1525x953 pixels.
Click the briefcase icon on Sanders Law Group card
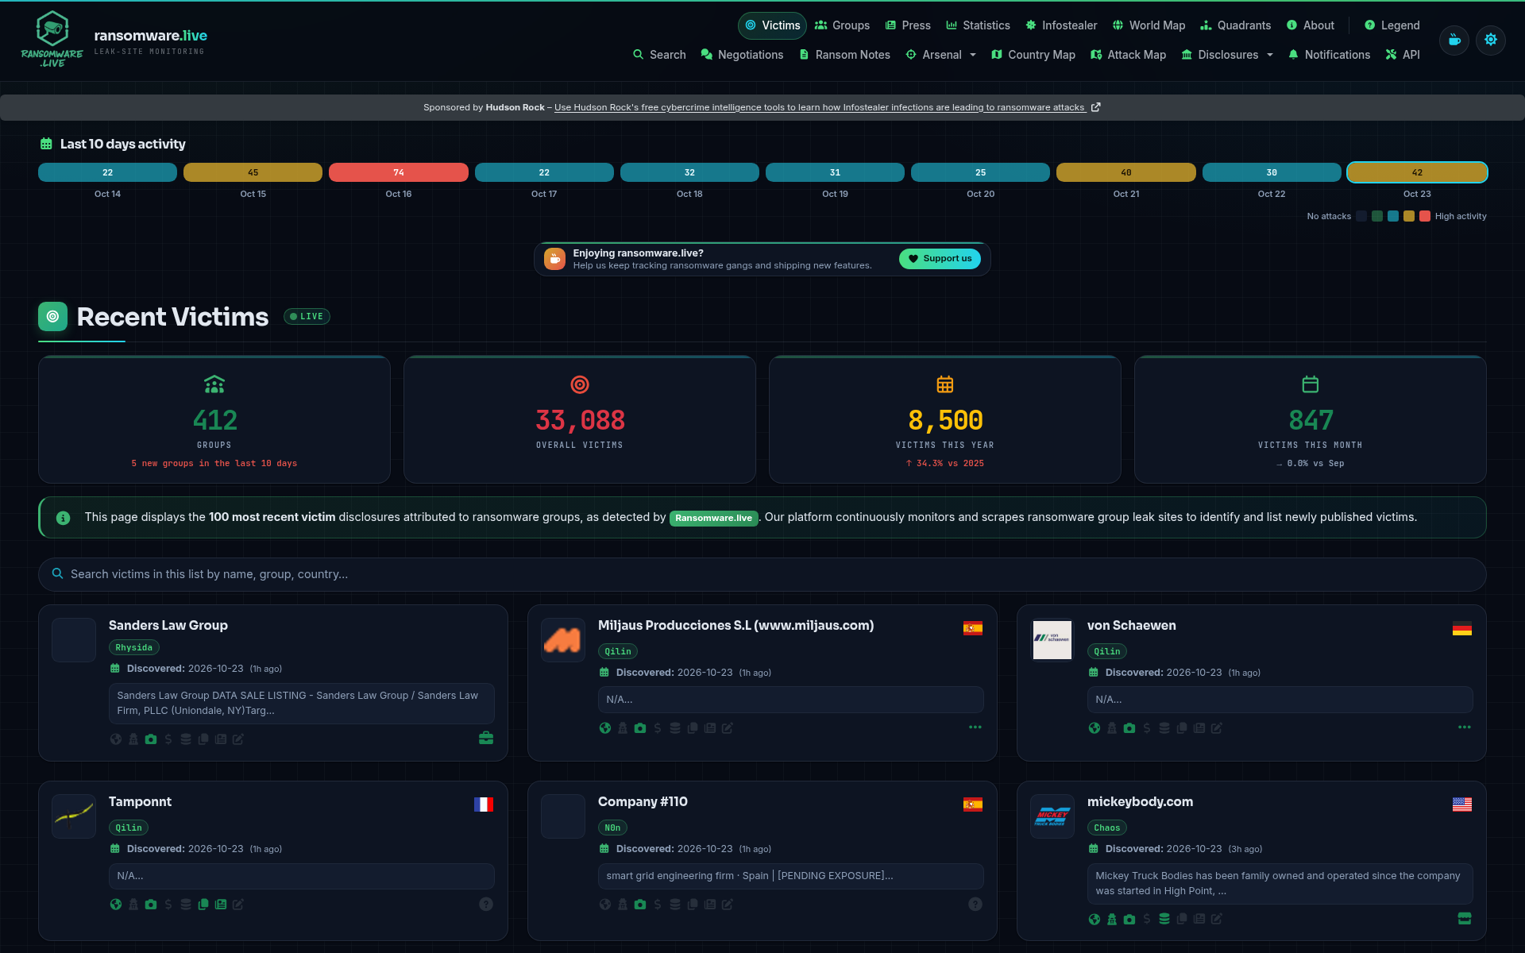click(x=486, y=739)
